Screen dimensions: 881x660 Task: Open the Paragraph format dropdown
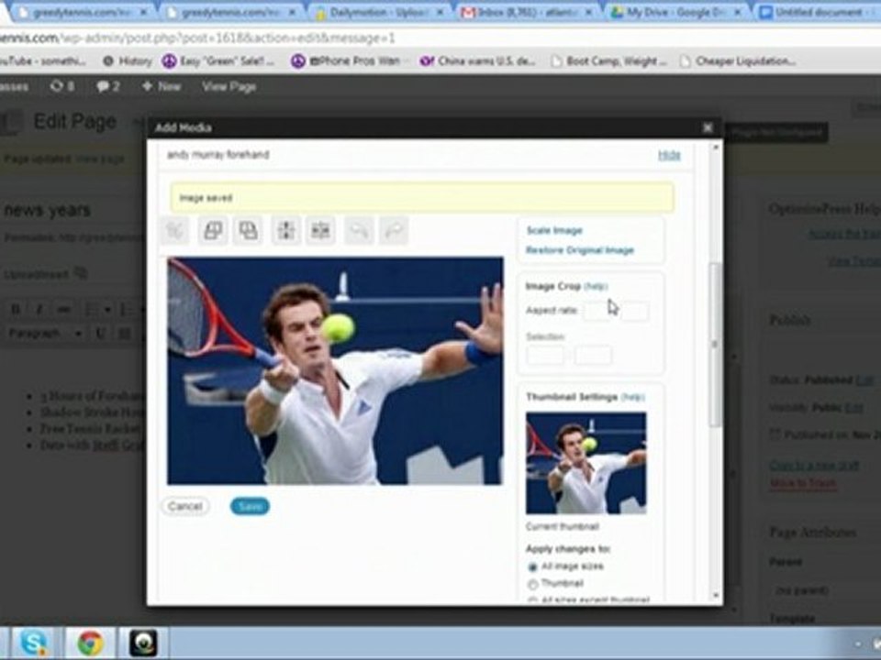click(45, 334)
